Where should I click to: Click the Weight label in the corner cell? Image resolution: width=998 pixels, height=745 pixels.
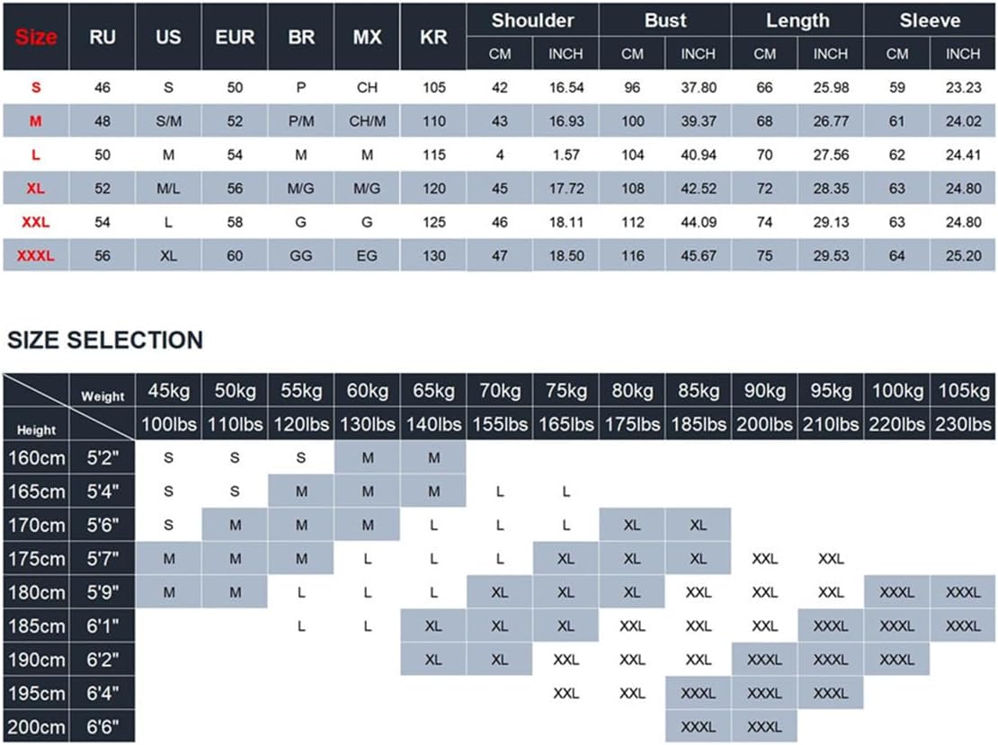pos(102,396)
